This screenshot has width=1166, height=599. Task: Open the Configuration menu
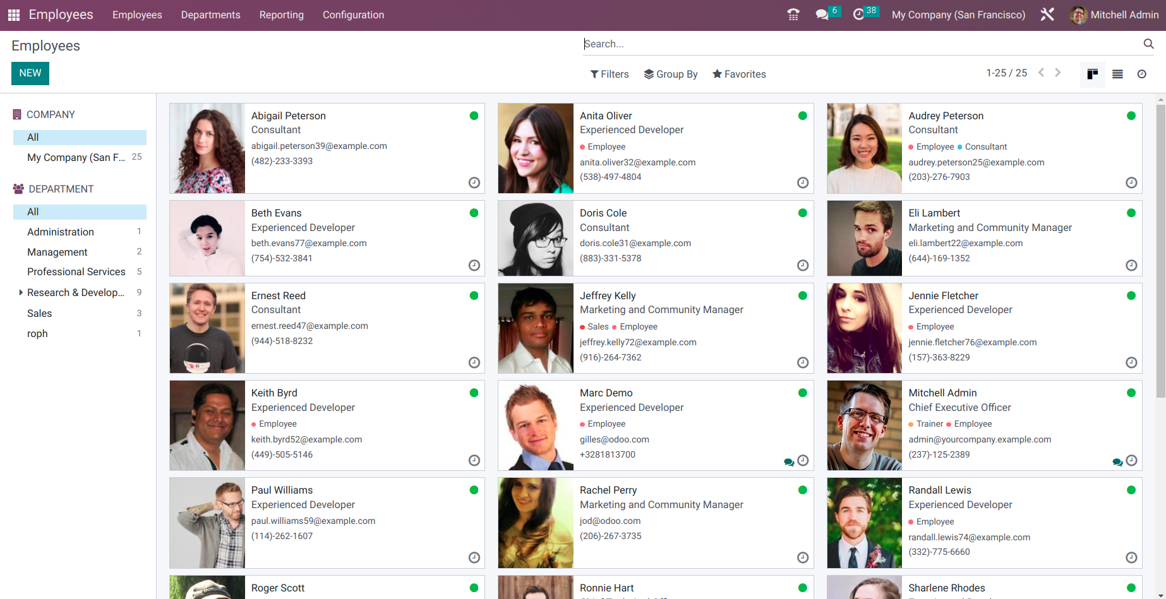point(353,15)
